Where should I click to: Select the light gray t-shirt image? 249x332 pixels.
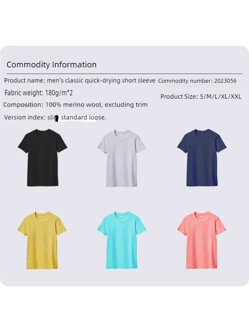click(x=122, y=158)
